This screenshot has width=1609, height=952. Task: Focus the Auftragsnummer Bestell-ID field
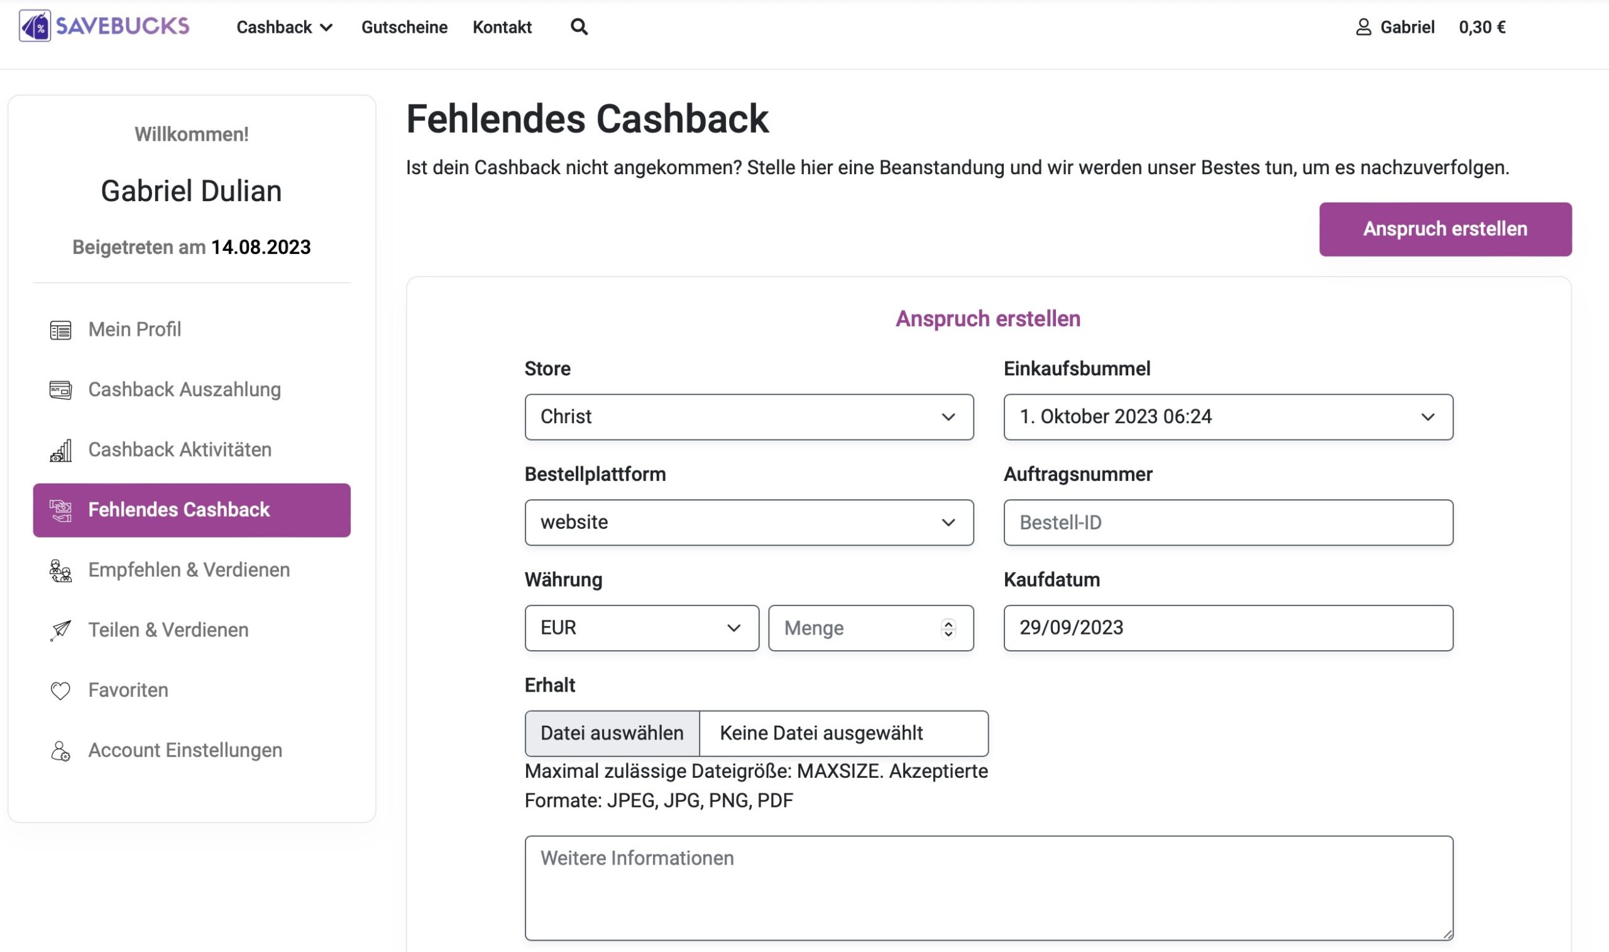(1228, 522)
